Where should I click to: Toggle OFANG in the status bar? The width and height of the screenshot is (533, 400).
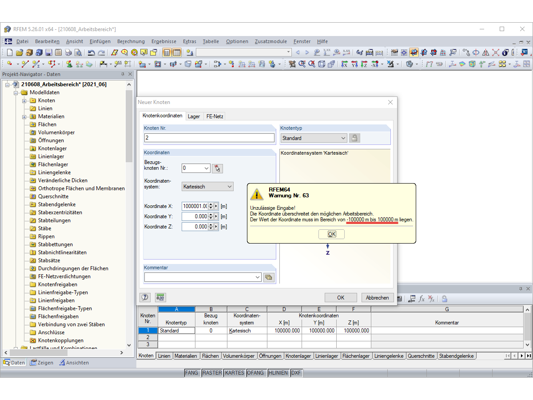pos(256,373)
